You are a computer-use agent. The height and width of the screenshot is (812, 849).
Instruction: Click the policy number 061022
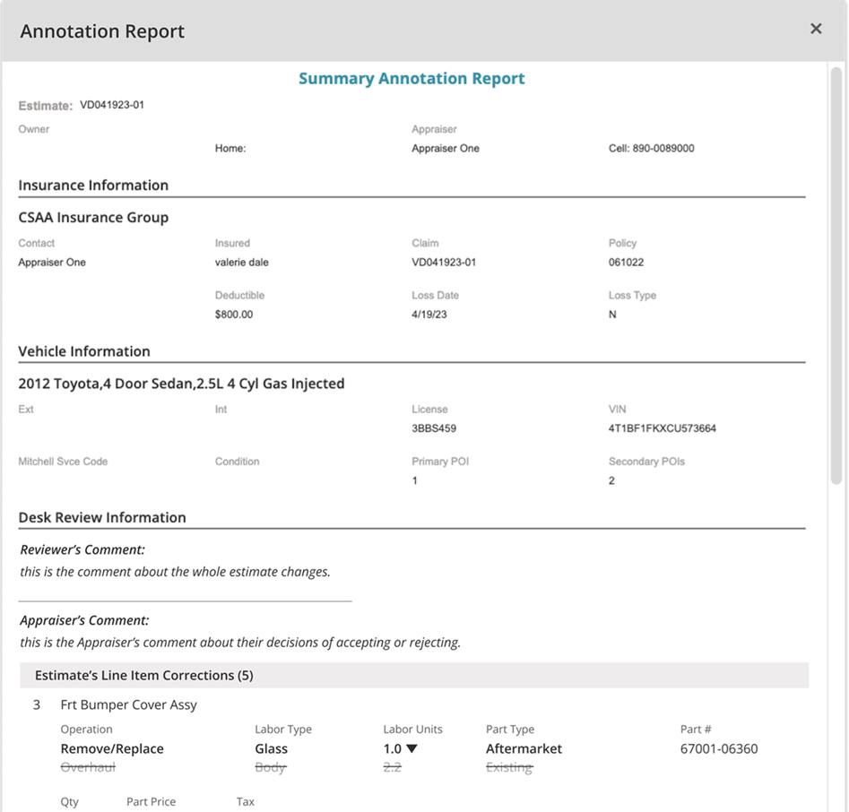tap(626, 263)
